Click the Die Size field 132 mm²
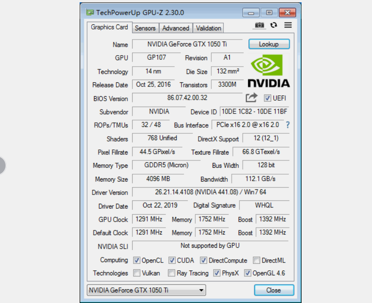 (x=227, y=71)
